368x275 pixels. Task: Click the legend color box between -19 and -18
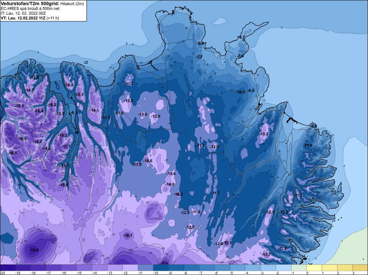point(23,268)
